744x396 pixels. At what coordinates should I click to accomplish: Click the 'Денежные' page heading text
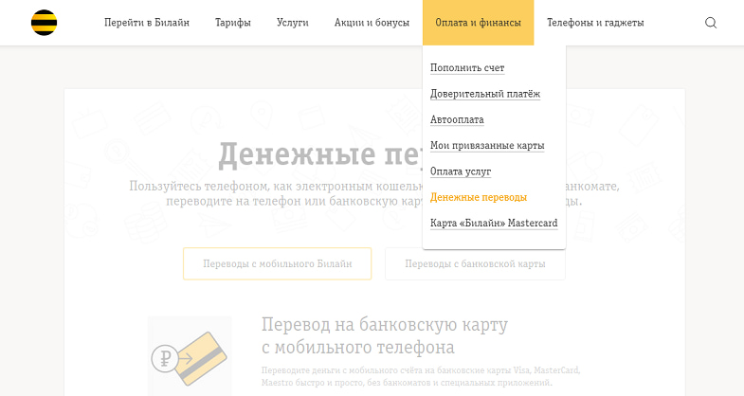(297, 155)
